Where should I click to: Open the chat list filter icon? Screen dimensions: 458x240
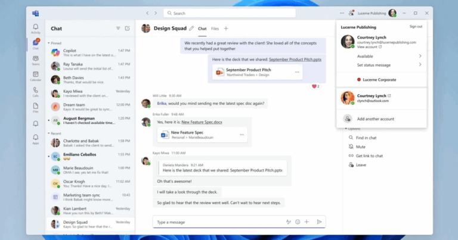[117, 28]
